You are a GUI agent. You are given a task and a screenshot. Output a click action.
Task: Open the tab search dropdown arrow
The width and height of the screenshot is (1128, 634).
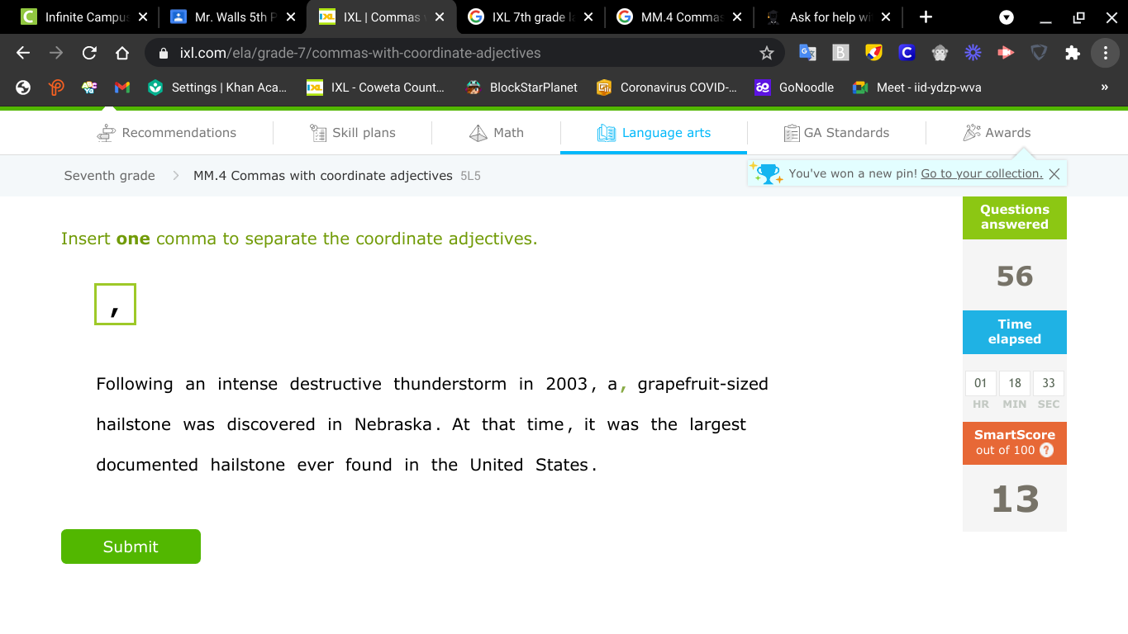pos(1006,17)
